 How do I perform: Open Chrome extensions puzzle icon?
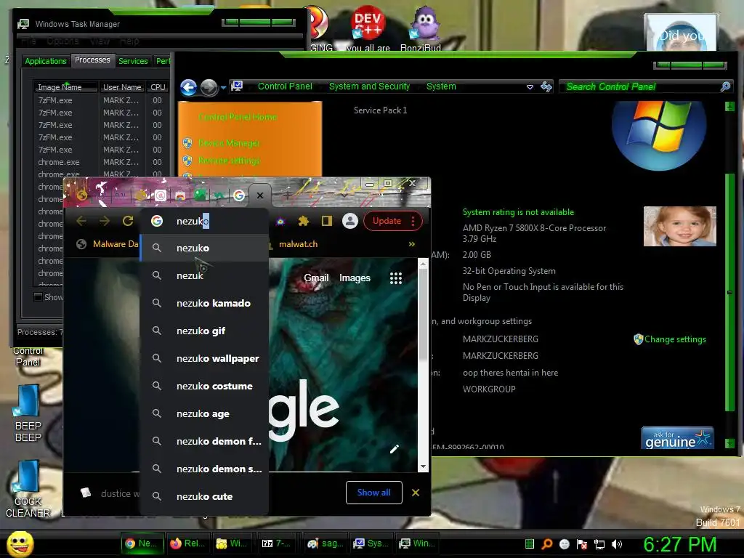tap(303, 221)
